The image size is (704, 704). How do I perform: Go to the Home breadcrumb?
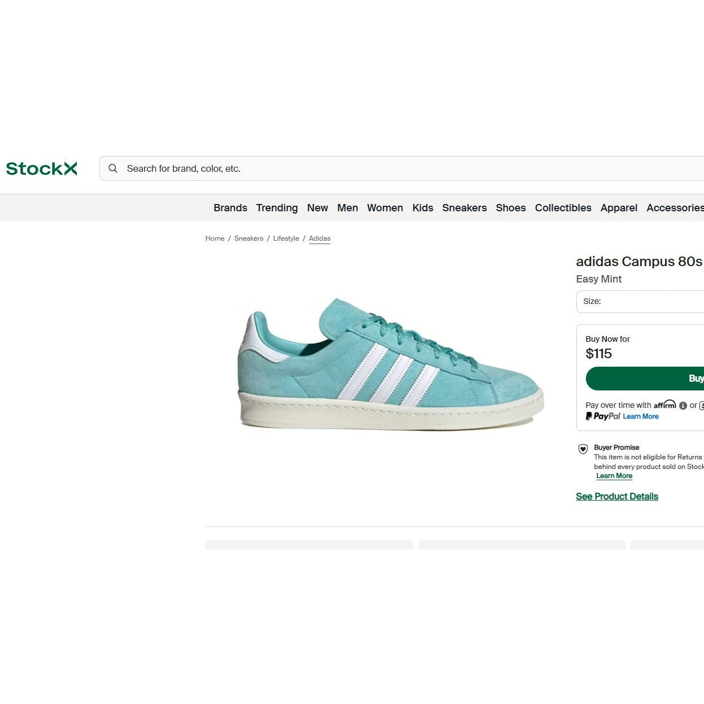pos(215,238)
